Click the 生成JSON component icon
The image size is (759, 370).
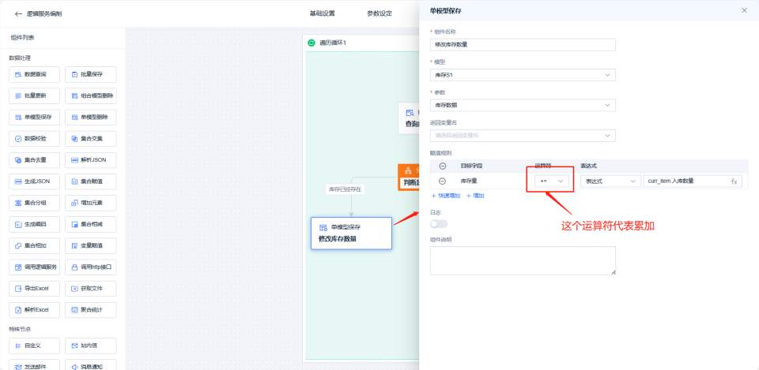click(18, 181)
